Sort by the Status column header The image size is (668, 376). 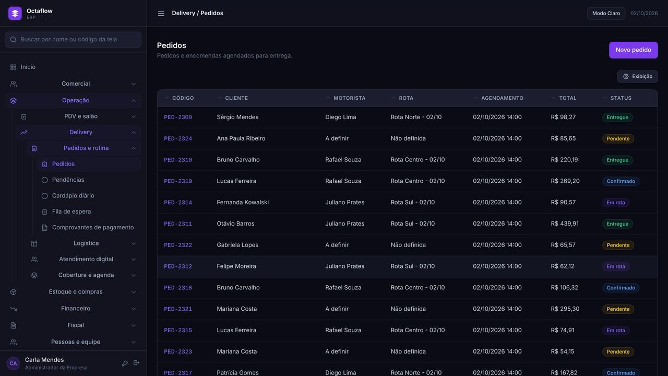pos(621,98)
